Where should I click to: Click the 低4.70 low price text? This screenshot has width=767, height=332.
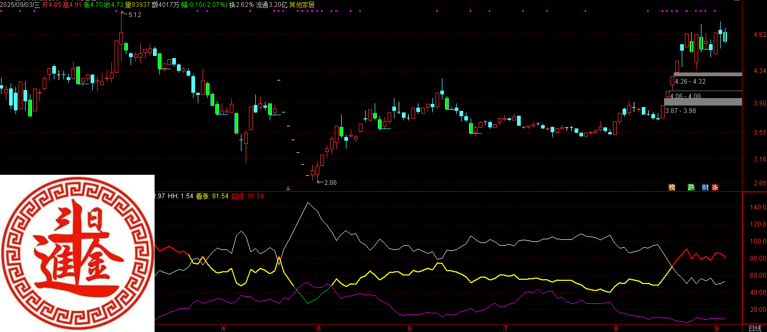(94, 5)
